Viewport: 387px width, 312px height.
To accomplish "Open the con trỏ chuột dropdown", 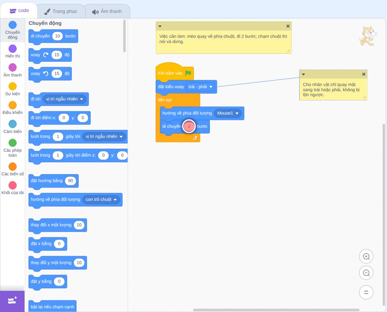I will (101, 199).
